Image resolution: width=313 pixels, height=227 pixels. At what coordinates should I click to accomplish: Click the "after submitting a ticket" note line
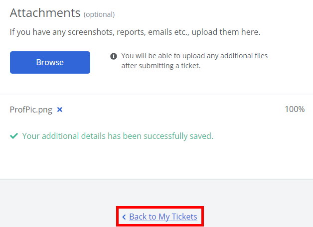coord(160,66)
